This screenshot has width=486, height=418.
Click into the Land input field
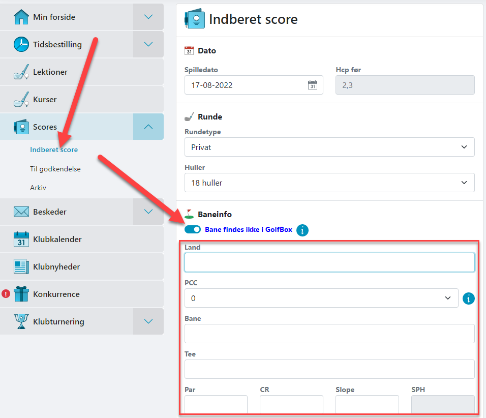pyautogui.click(x=329, y=262)
